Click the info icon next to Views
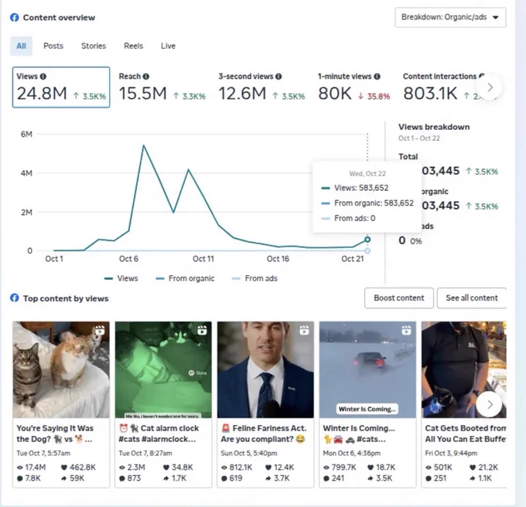 [43, 77]
